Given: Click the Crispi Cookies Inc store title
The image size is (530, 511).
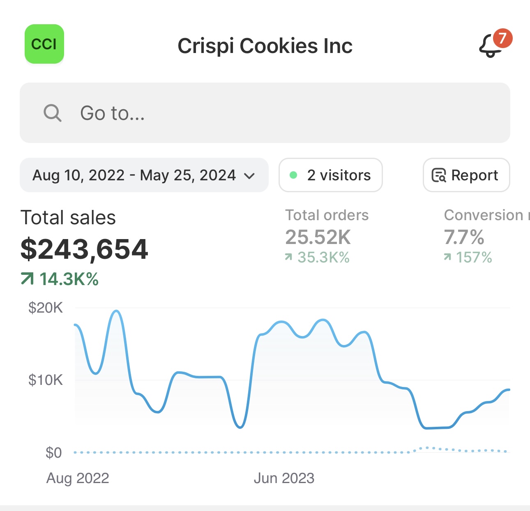Looking at the screenshot, I should pyautogui.click(x=265, y=46).
